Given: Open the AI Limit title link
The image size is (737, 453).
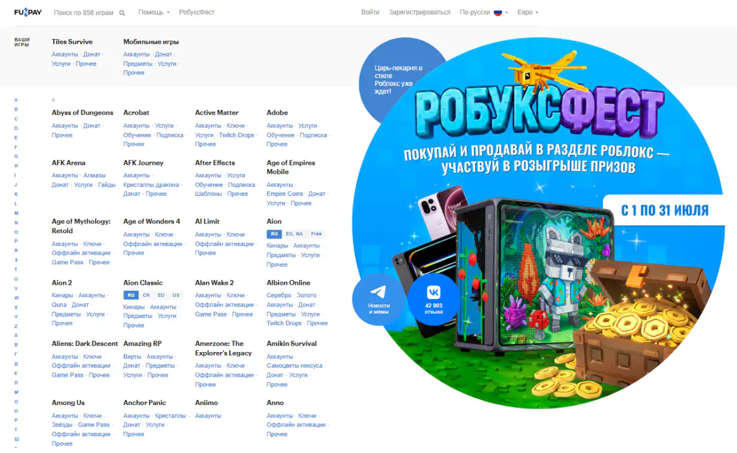Looking at the screenshot, I should (207, 222).
